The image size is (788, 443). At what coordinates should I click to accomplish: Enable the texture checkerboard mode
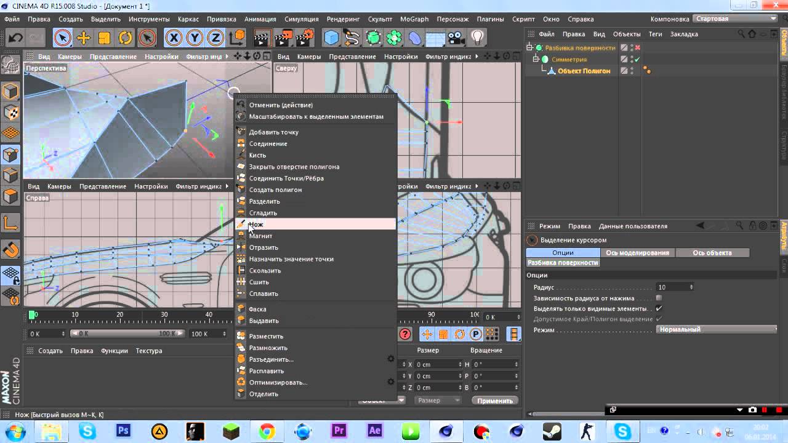point(10,113)
